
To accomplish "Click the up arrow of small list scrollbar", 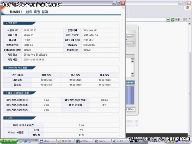I will coord(132,61).
